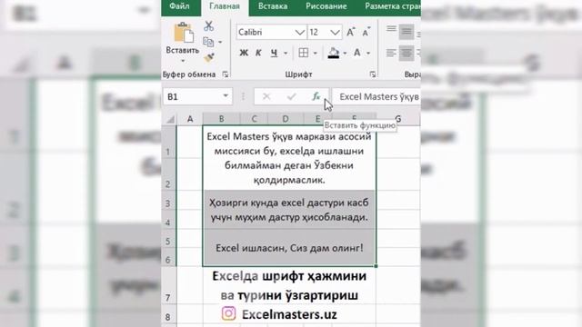
Task: Align text to top of cell
Action: (x=391, y=29)
